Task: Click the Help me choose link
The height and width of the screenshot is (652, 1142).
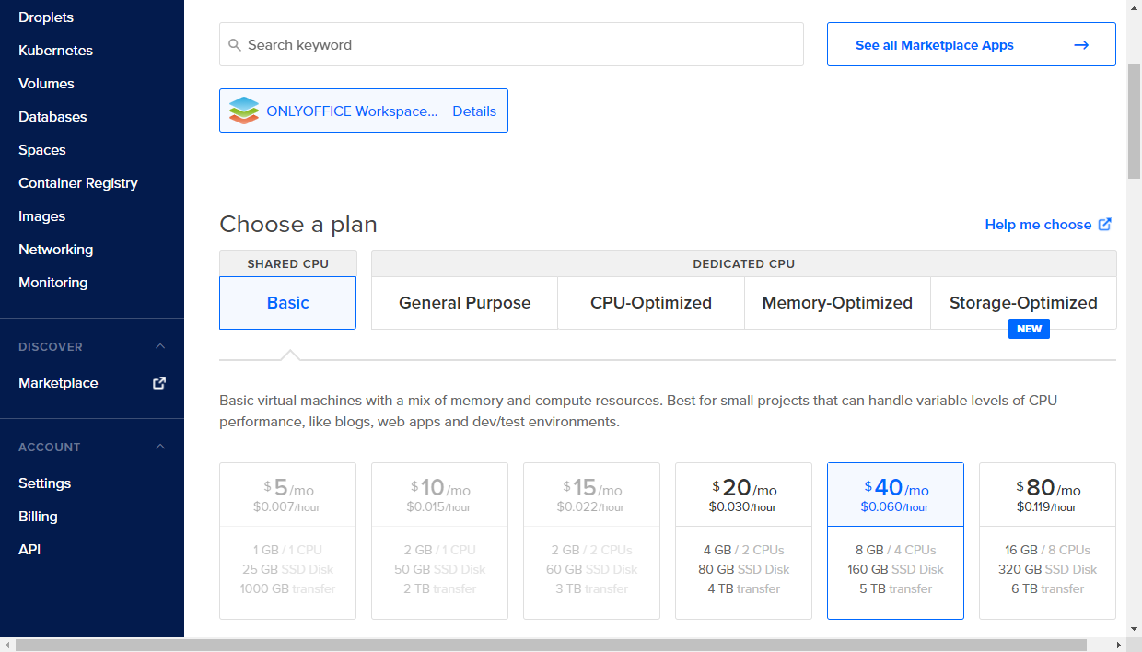Action: [x=1039, y=224]
